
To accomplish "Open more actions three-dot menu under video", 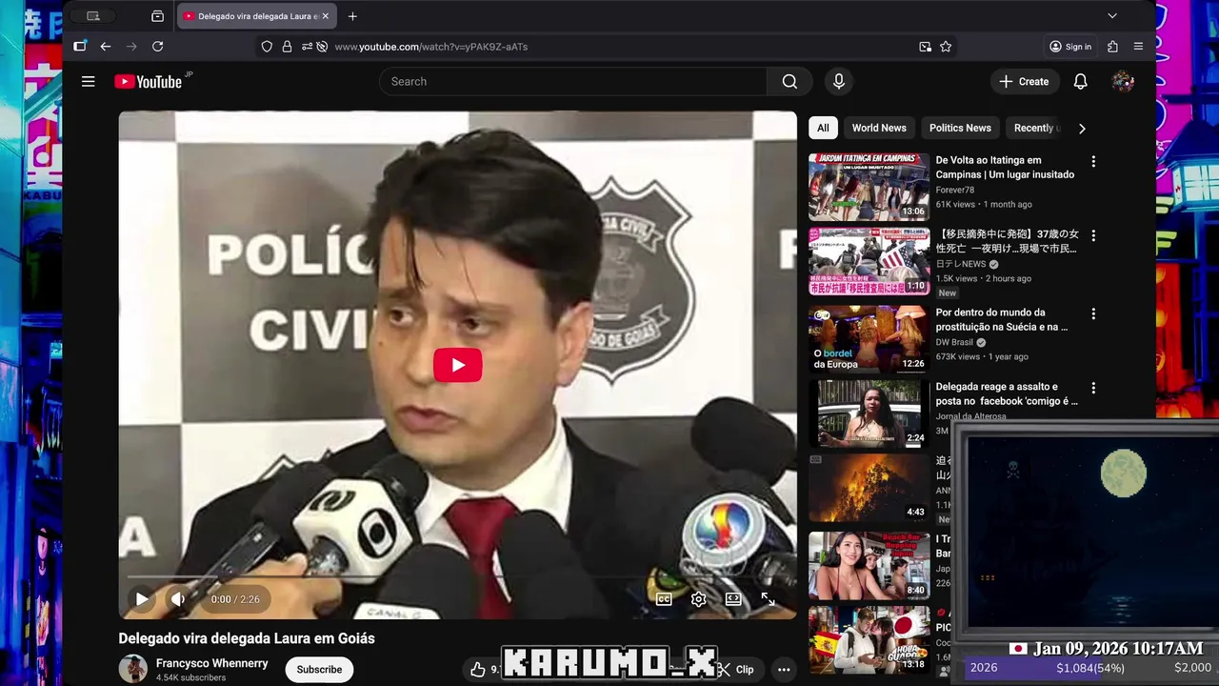I will coord(784,670).
